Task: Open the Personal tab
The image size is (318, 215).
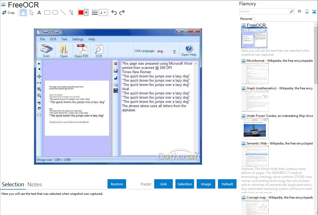Action: tap(246, 19)
